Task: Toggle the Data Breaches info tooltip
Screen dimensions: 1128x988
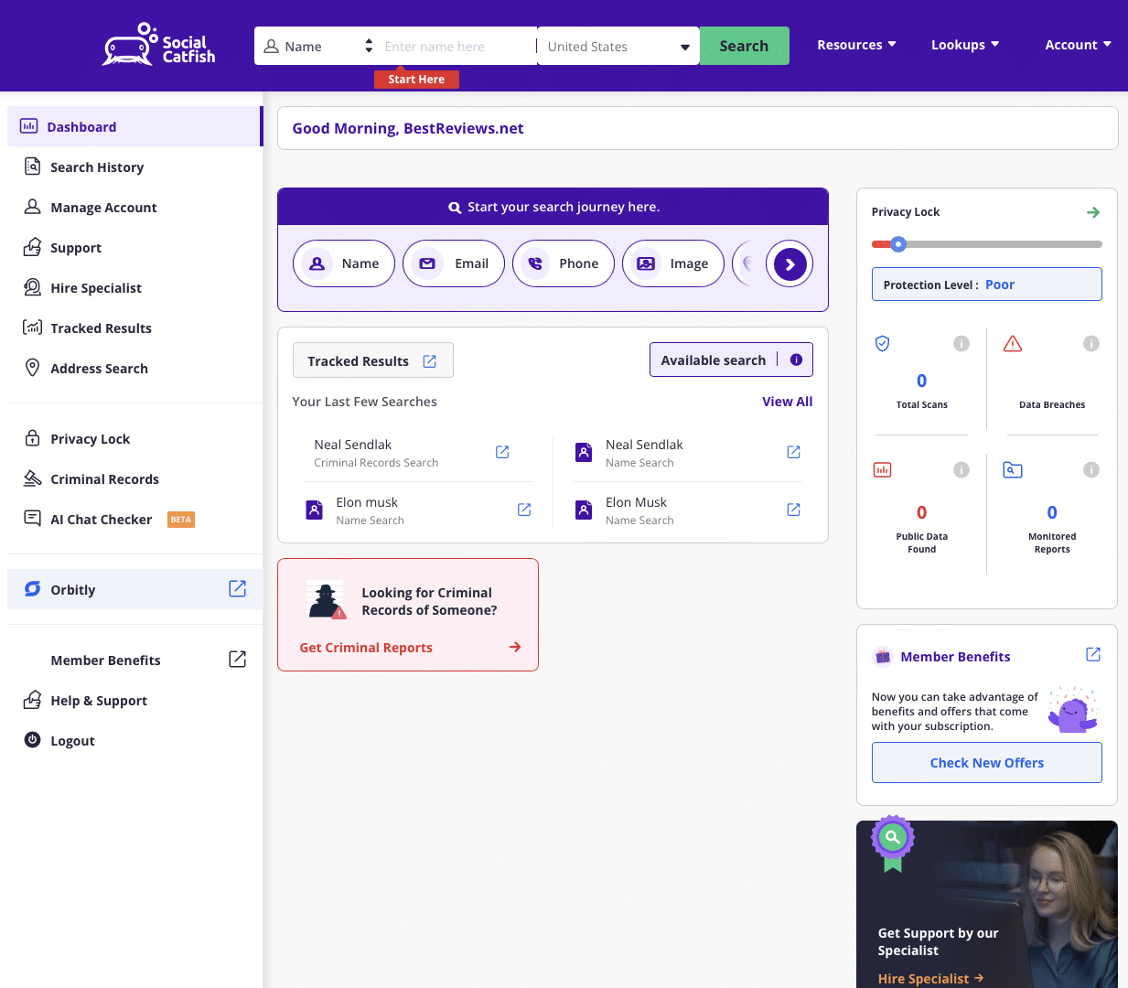Action: tap(1090, 343)
